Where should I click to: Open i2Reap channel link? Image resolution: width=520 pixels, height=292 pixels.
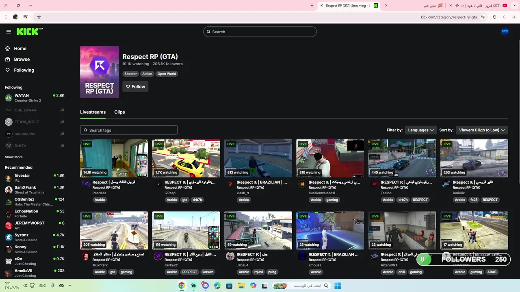pos(170,193)
